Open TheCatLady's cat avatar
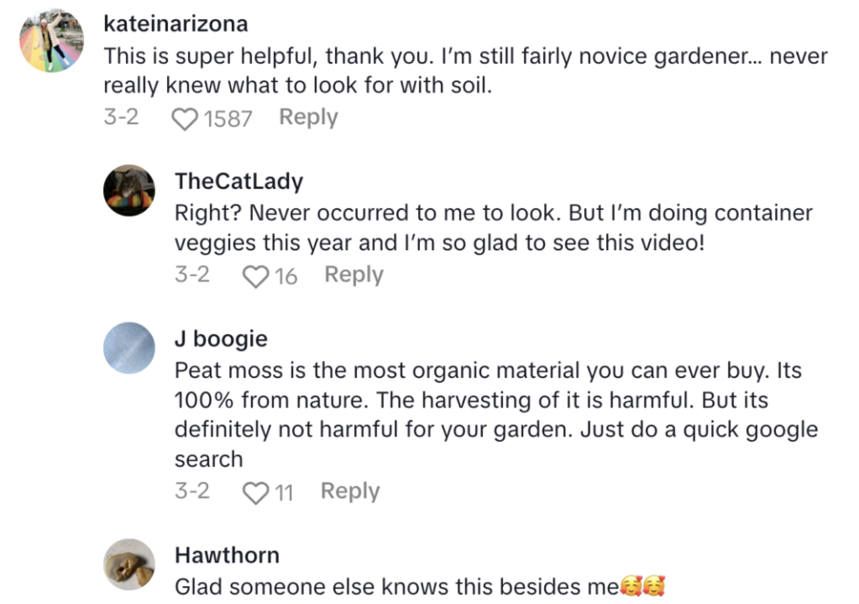859x604 pixels. pyautogui.click(x=129, y=190)
